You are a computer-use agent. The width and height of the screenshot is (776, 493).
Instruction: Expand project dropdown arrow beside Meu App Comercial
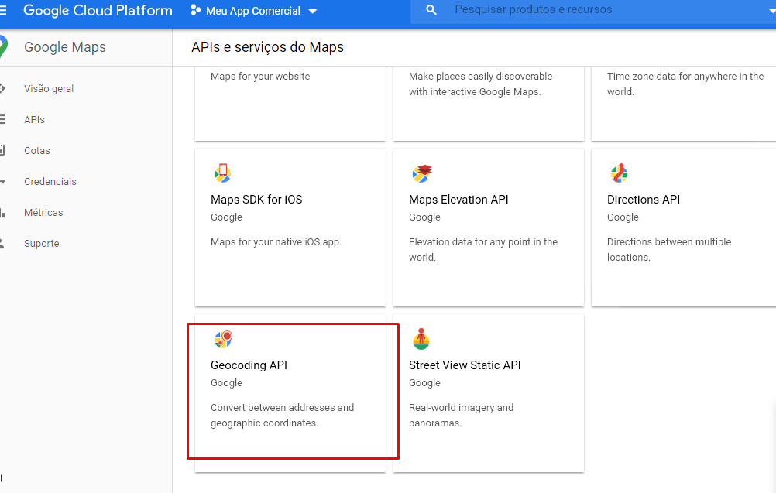click(312, 11)
